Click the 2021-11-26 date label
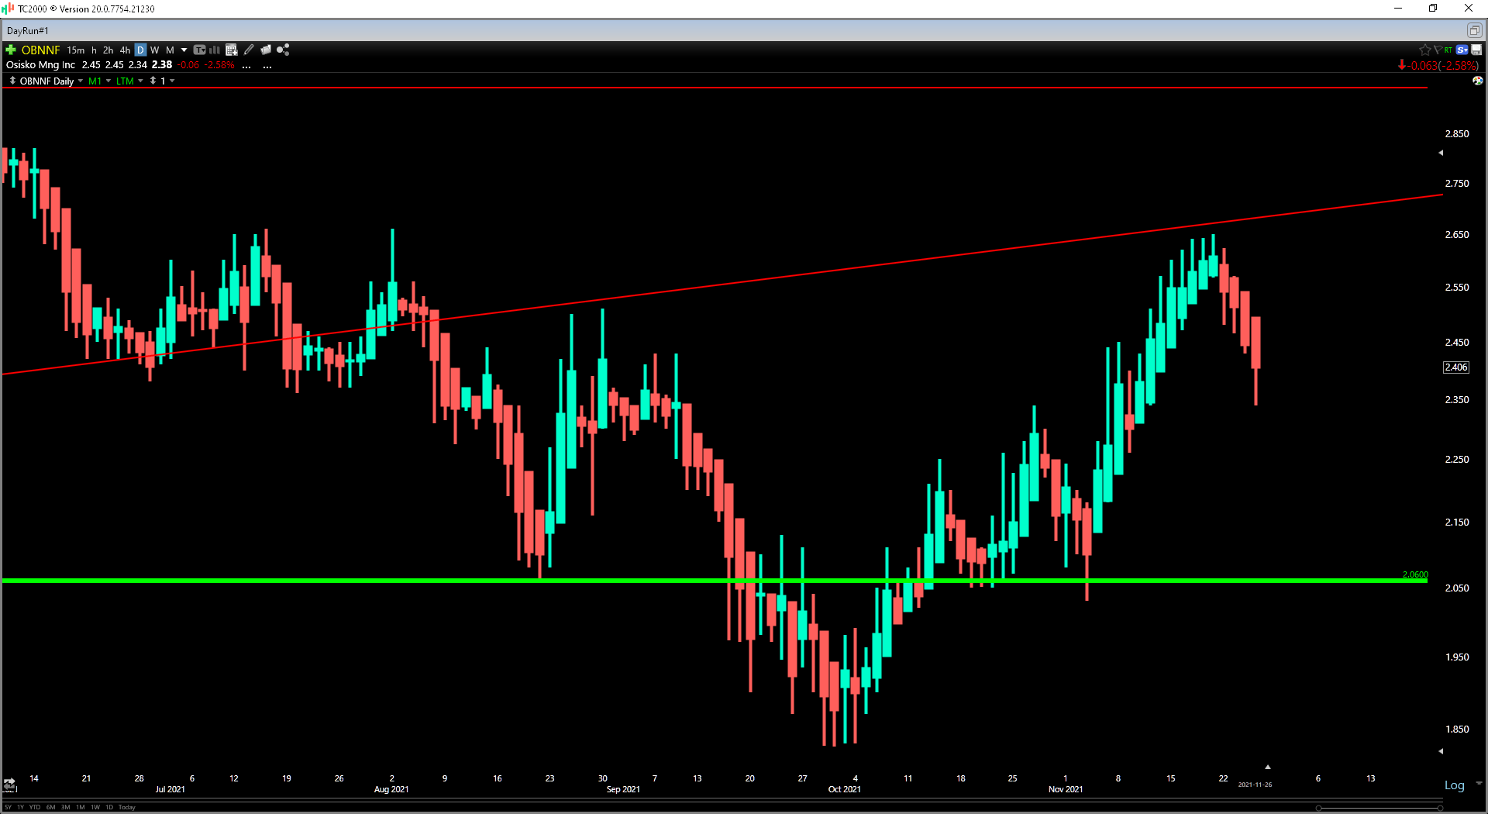 coord(1255,785)
